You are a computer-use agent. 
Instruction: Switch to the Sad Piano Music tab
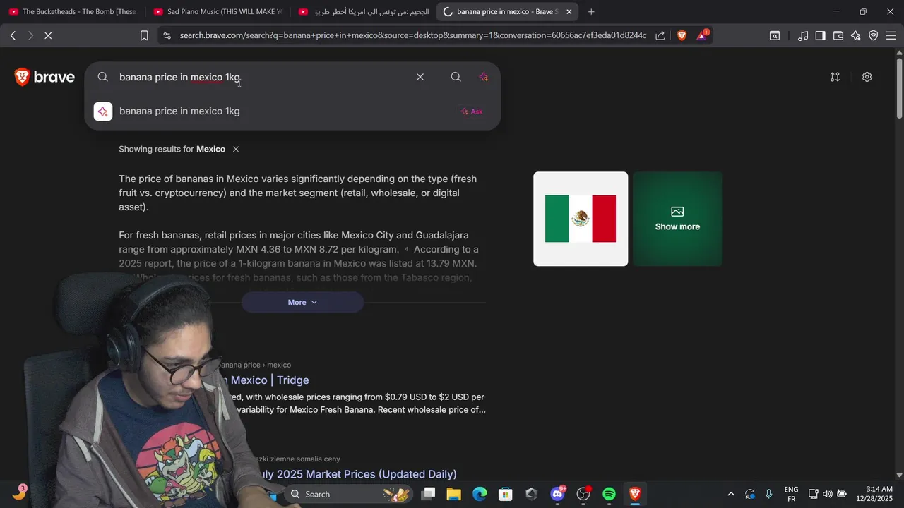tap(217, 12)
